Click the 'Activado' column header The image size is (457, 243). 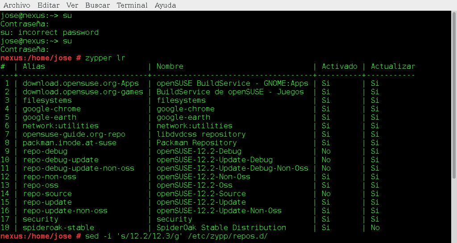click(x=340, y=67)
